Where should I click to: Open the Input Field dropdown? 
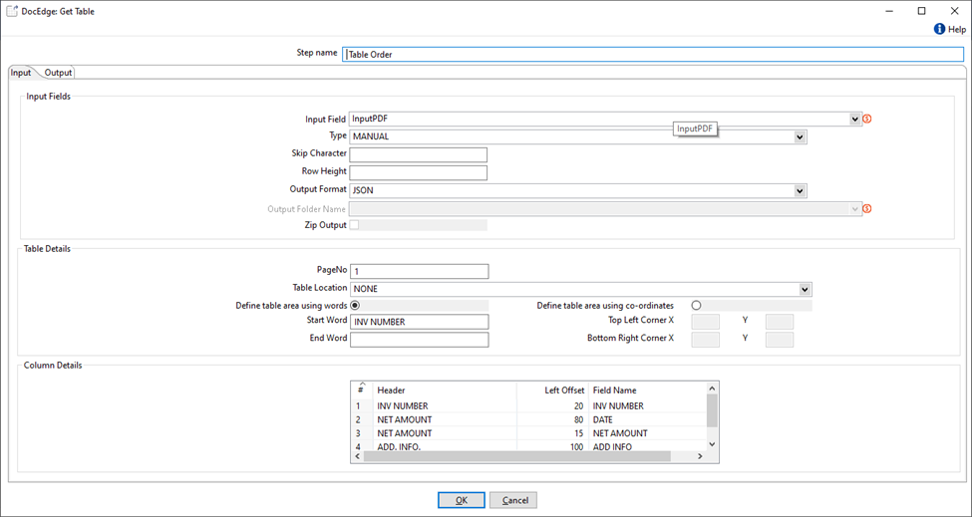pos(855,120)
